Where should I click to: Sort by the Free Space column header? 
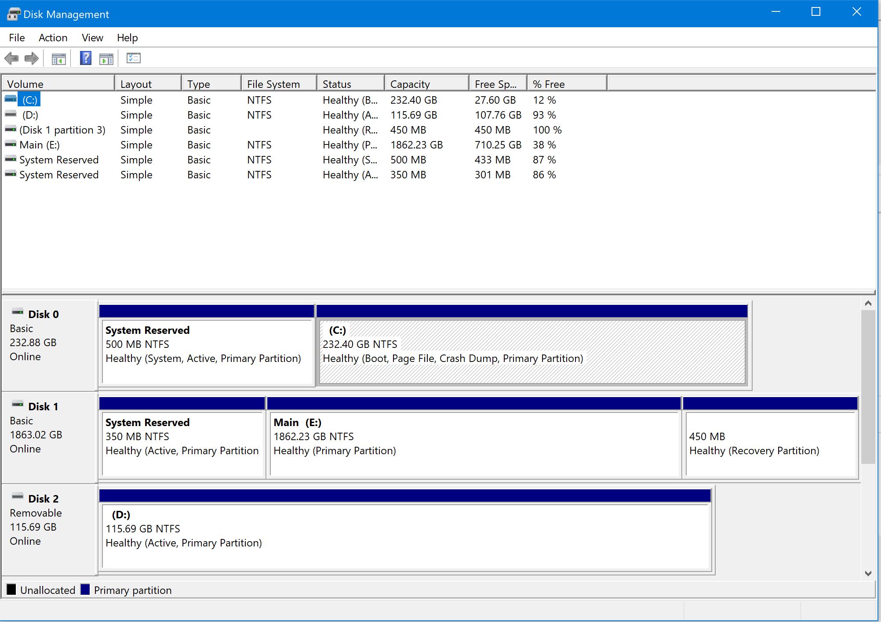click(498, 84)
